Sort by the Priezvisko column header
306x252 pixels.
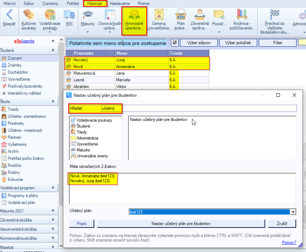(94, 53)
